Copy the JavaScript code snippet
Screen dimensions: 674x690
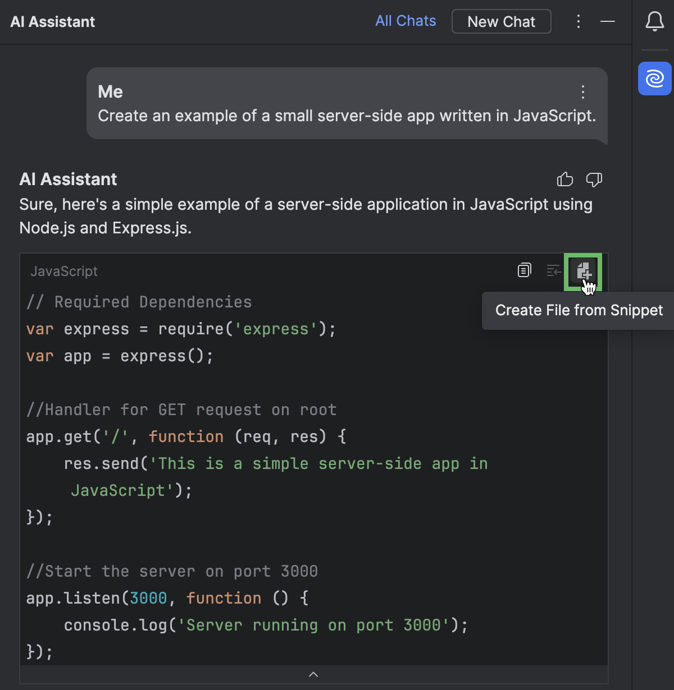tap(524, 271)
